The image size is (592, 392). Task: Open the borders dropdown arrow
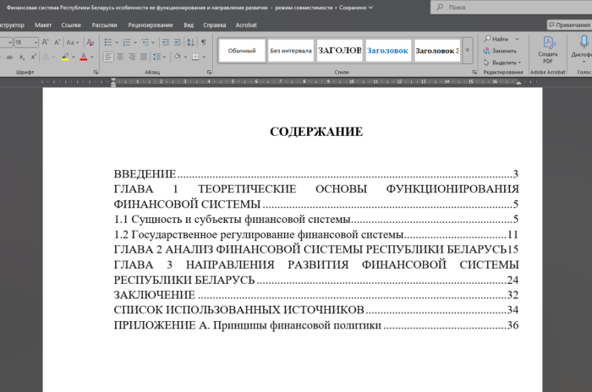click(204, 57)
